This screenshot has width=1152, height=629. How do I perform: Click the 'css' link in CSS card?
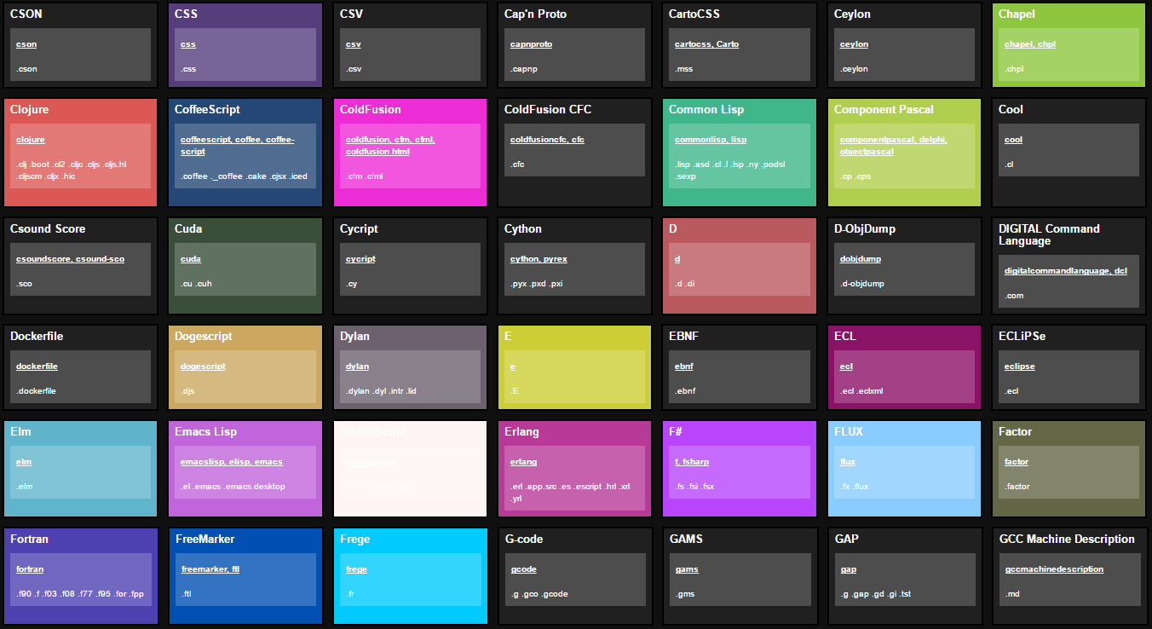click(188, 44)
